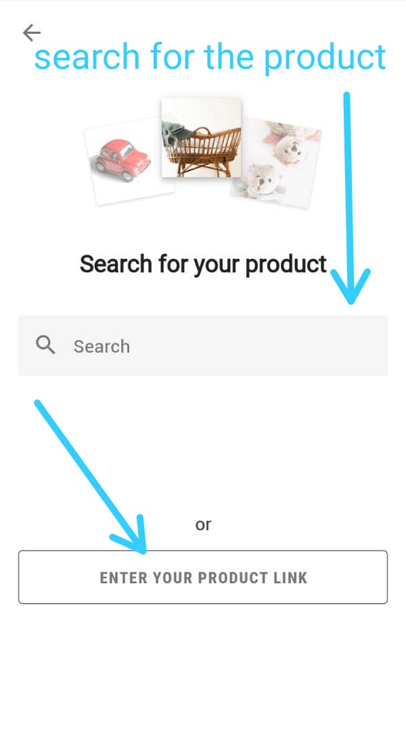Go back using the top-left arrow

tap(32, 32)
